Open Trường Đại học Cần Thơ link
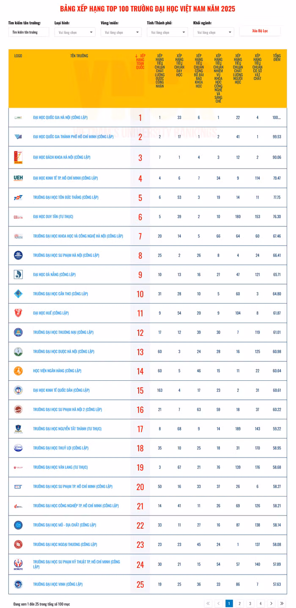Image resolution: width=296 pixels, height=608 pixels. point(60,294)
